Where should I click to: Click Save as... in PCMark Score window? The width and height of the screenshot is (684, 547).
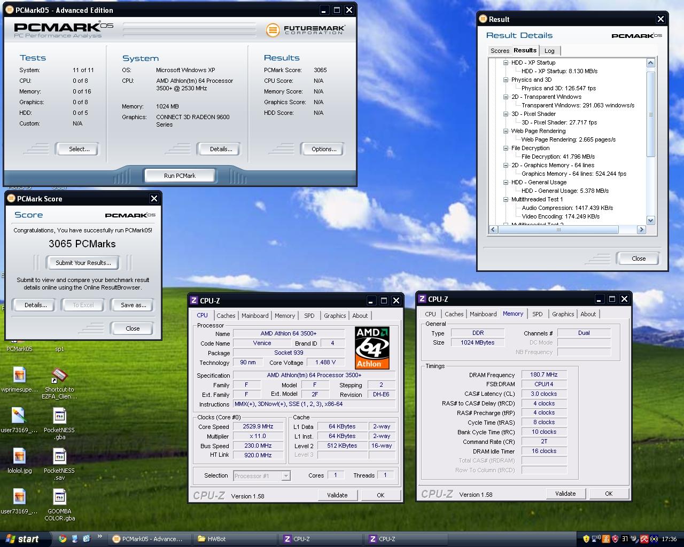[133, 305]
